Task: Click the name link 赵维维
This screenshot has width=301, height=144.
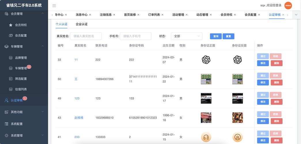Action: click(79, 118)
